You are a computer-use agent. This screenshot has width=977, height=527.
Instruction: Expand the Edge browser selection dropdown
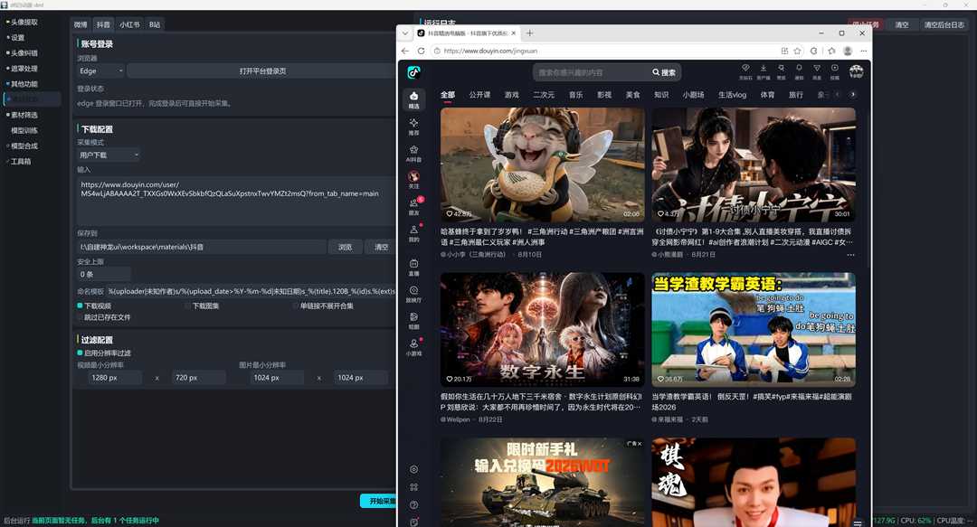point(100,71)
